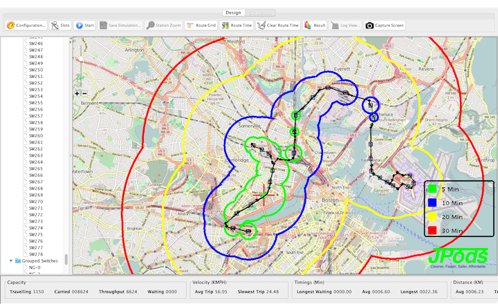Click the green 5 Min legend swatch
Screen dimensions: 498x304
(x=432, y=188)
